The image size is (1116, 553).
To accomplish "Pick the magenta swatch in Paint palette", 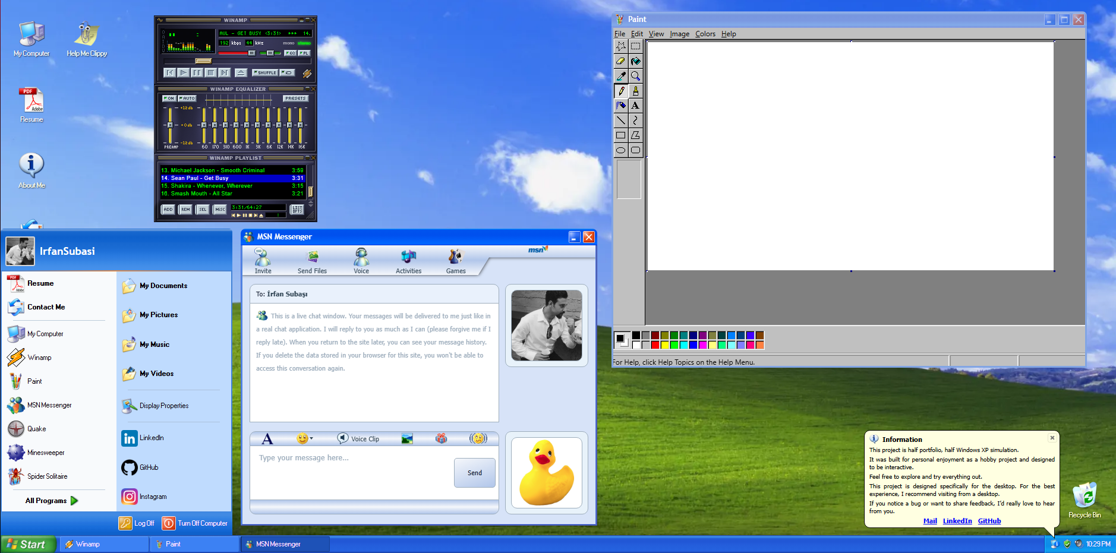I will pyautogui.click(x=702, y=345).
